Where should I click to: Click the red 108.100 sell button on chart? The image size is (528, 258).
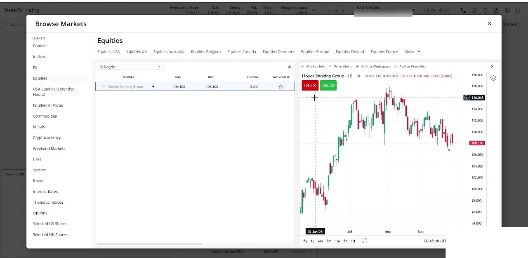tap(310, 86)
